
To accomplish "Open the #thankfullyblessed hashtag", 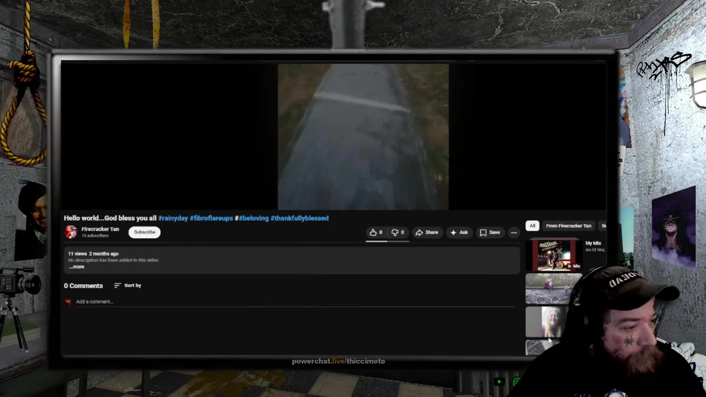I will [x=299, y=218].
